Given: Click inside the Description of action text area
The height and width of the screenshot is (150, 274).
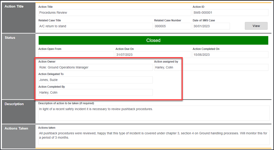Looking at the screenshot, I should point(153,113).
